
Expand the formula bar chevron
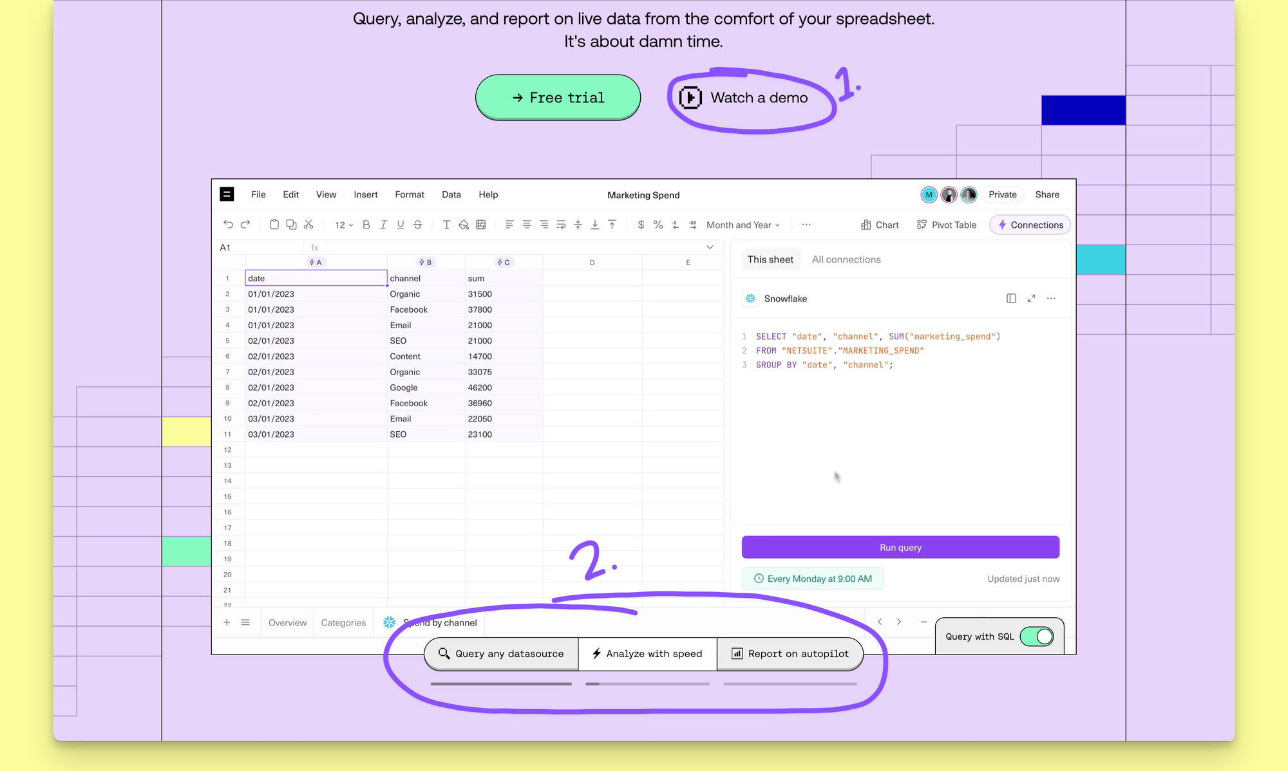point(710,247)
